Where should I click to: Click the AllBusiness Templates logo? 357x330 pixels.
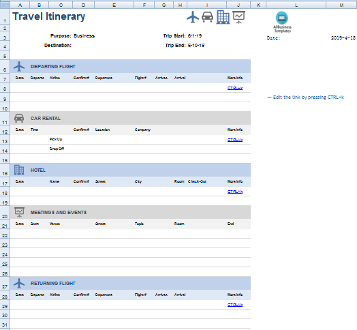pos(282,22)
